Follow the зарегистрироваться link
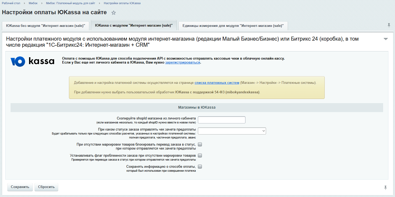Screen dimensions: 395x197 coord(183,63)
